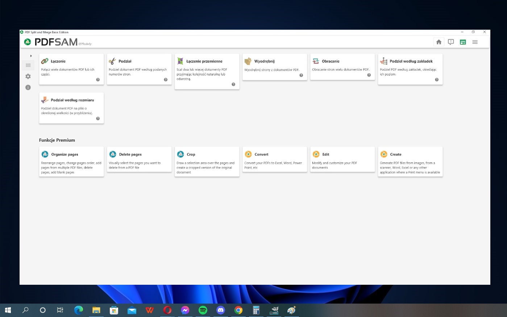Image resolution: width=507 pixels, height=317 pixels.
Task: Open the workspace/dashboard icon in the header
Action: pyautogui.click(x=463, y=42)
